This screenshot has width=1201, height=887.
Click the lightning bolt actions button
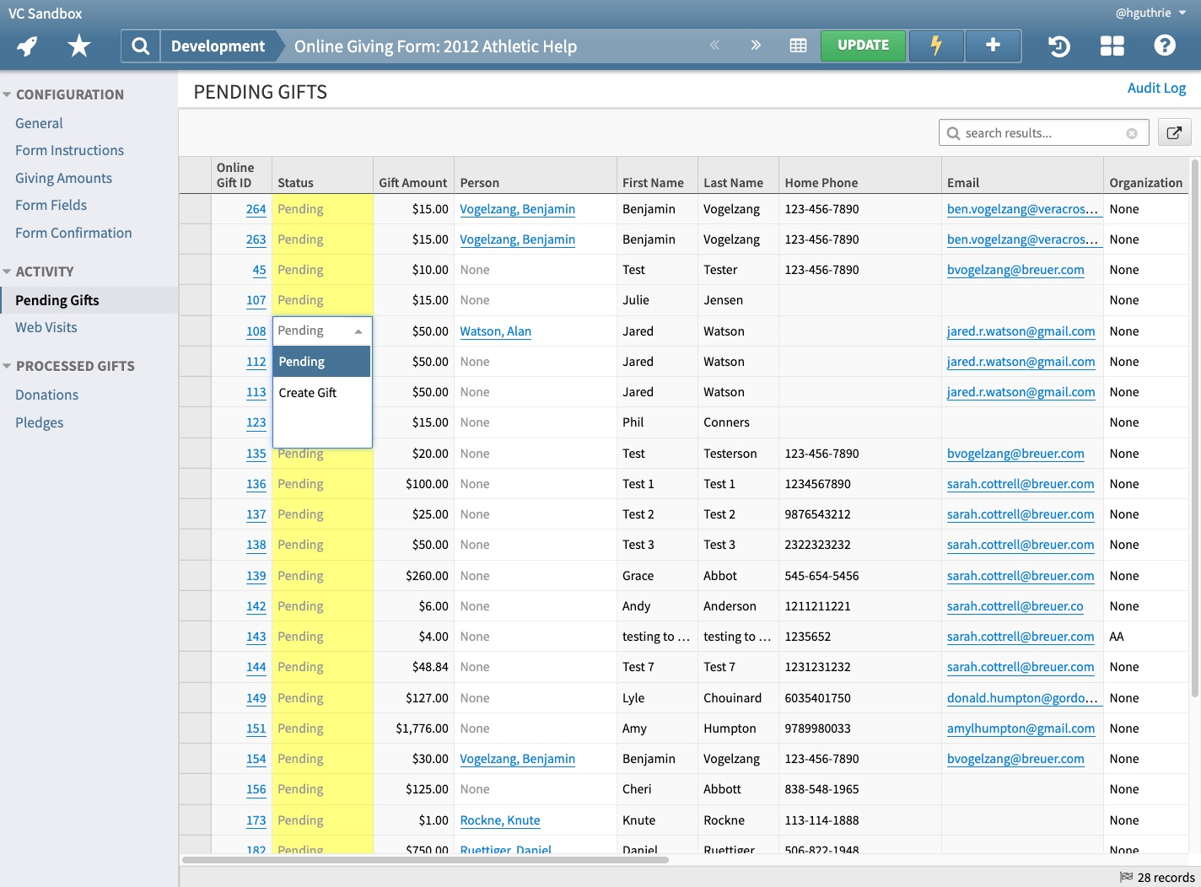point(936,46)
